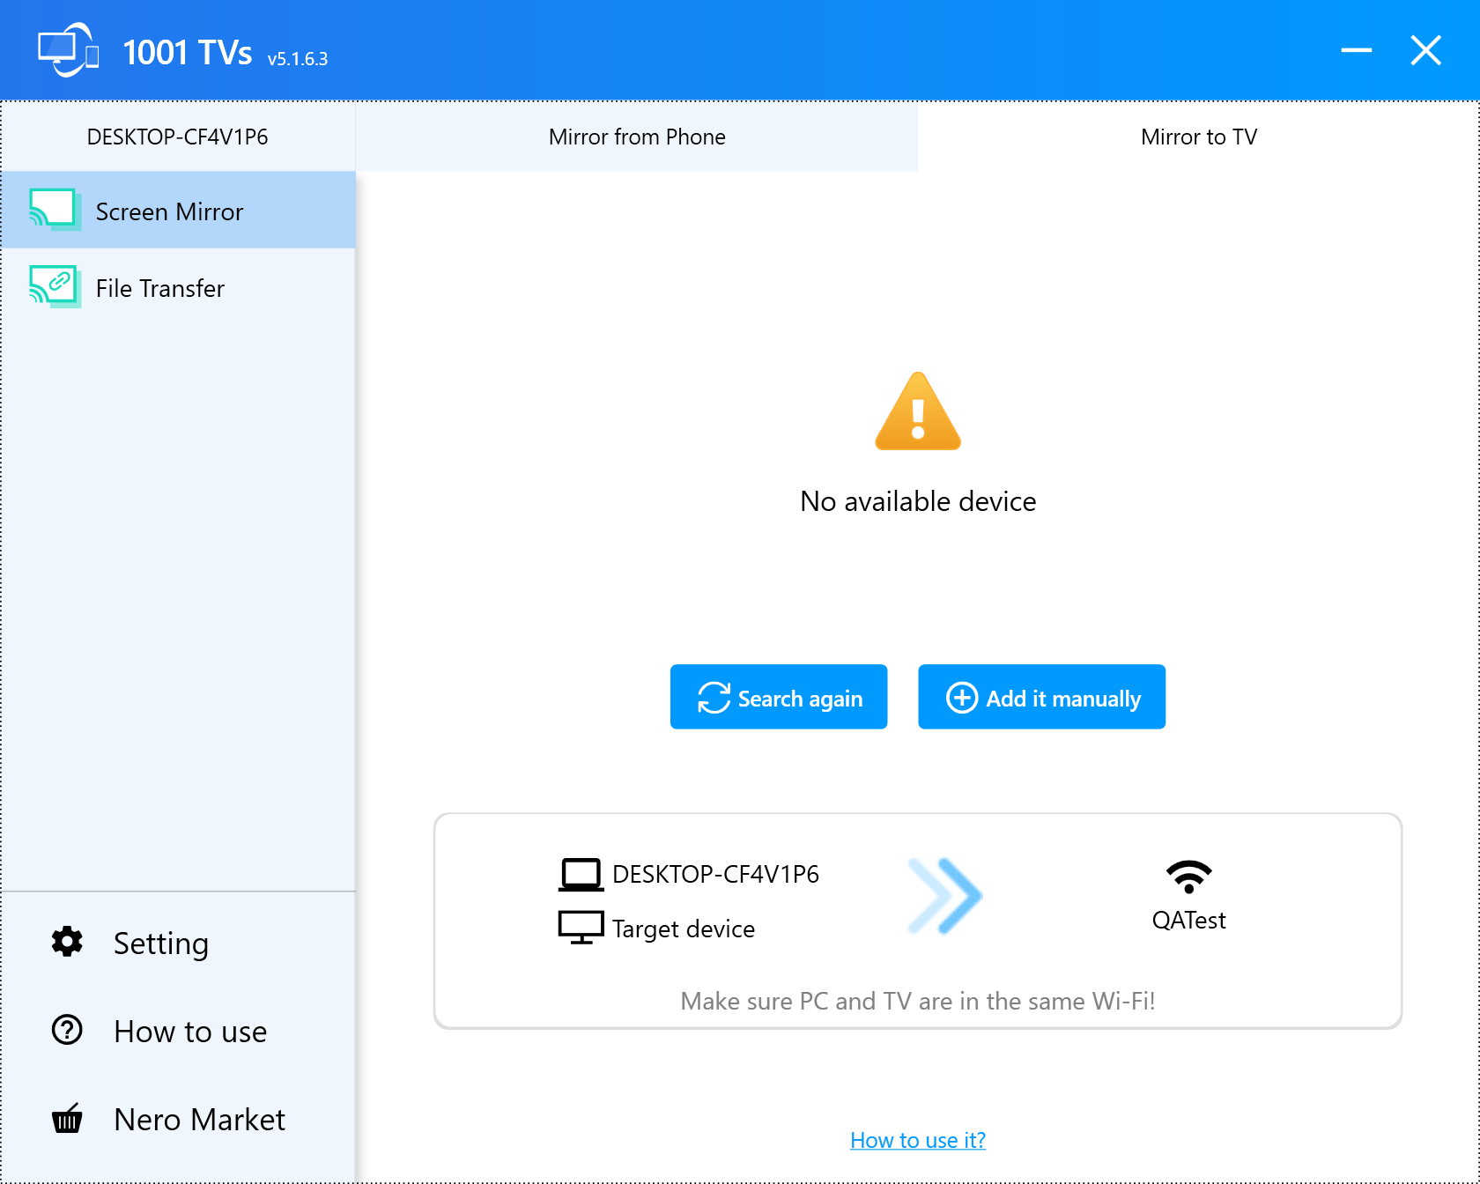Open How to use in the sidebar
Screen dimensions: 1480x1184
(179, 1031)
